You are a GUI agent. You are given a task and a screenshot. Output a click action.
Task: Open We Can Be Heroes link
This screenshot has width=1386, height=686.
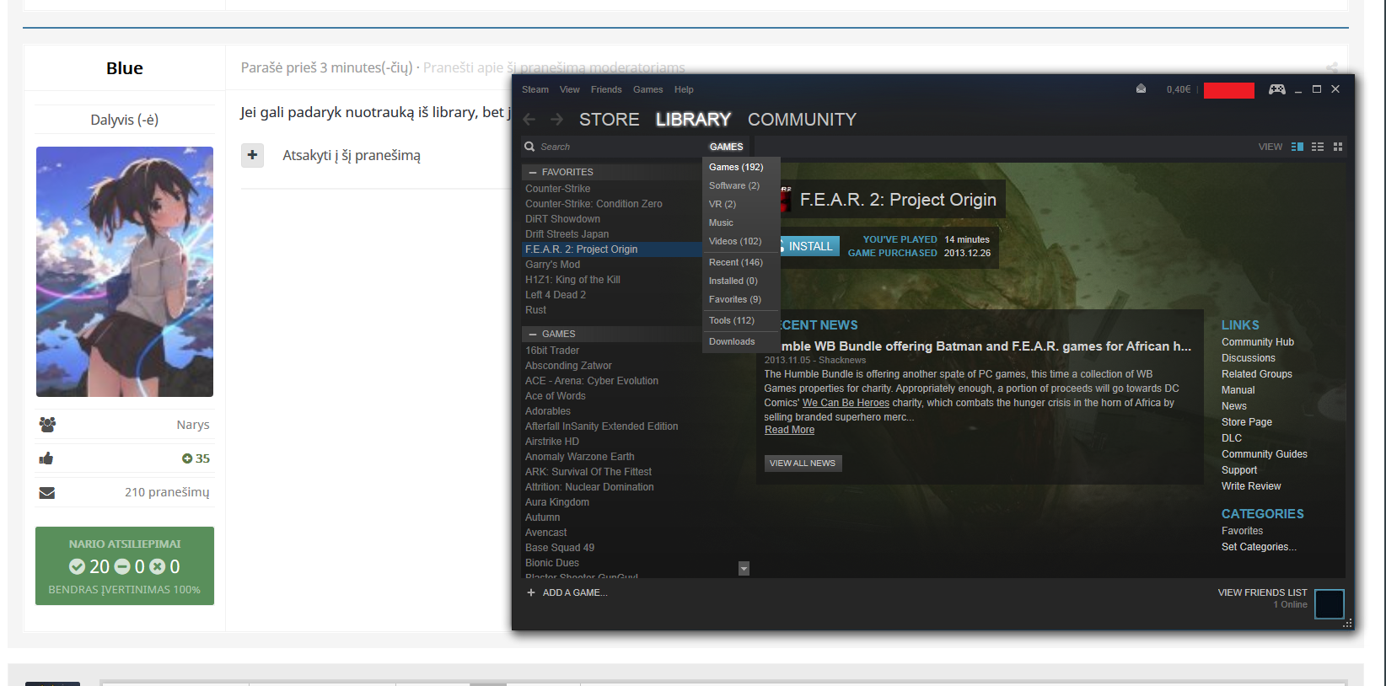pos(846,403)
